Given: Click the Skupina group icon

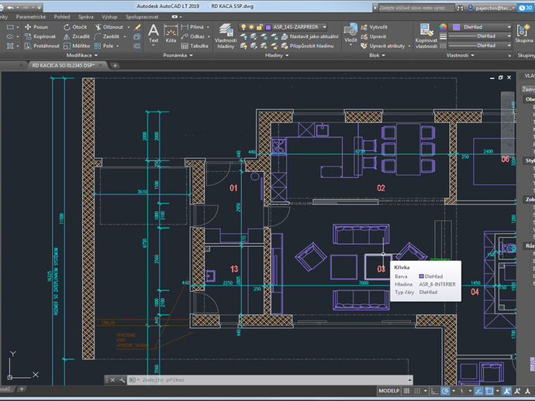Looking at the screenshot, I should point(523,33).
